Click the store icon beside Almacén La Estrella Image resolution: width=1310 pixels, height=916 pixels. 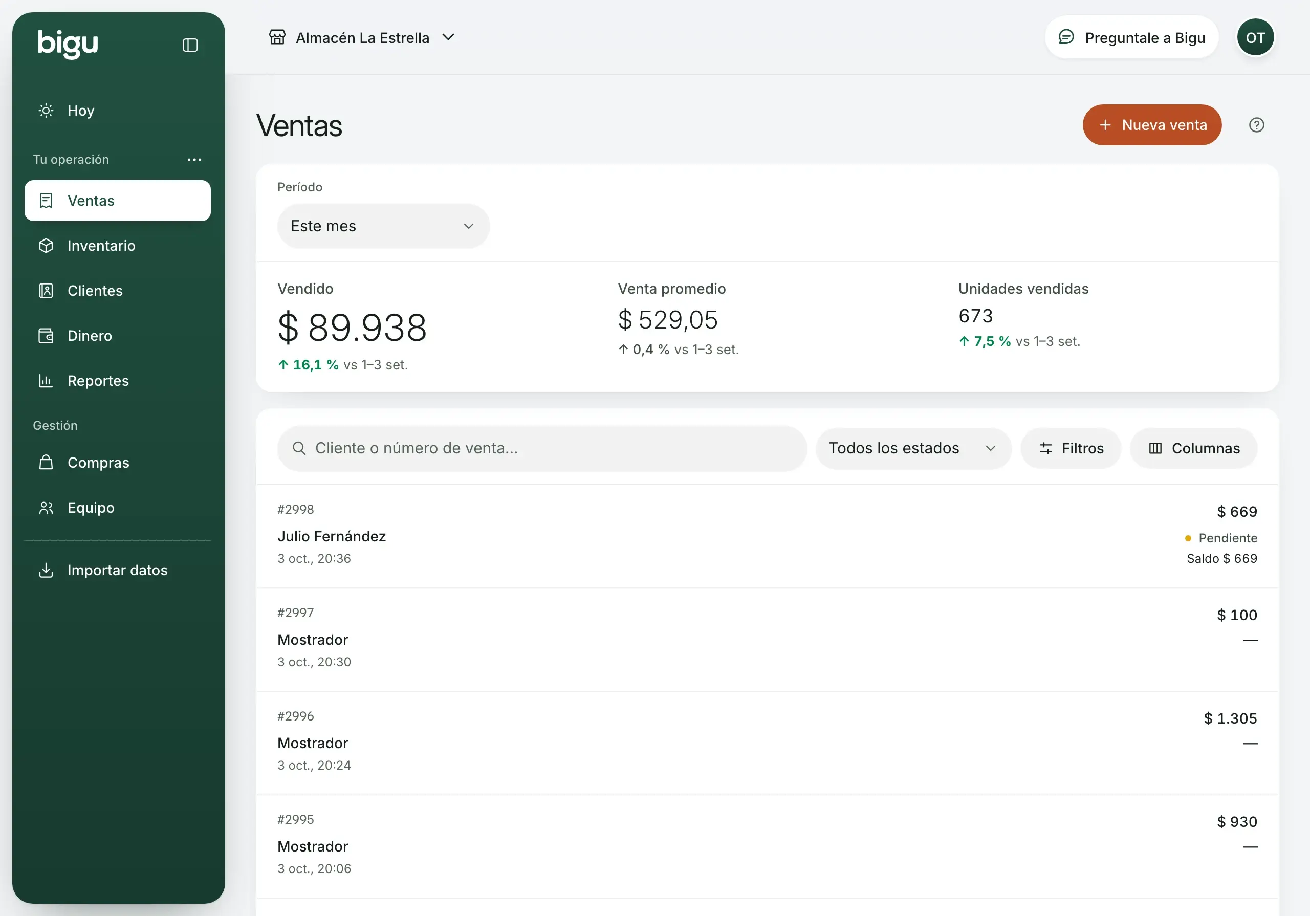277,38
